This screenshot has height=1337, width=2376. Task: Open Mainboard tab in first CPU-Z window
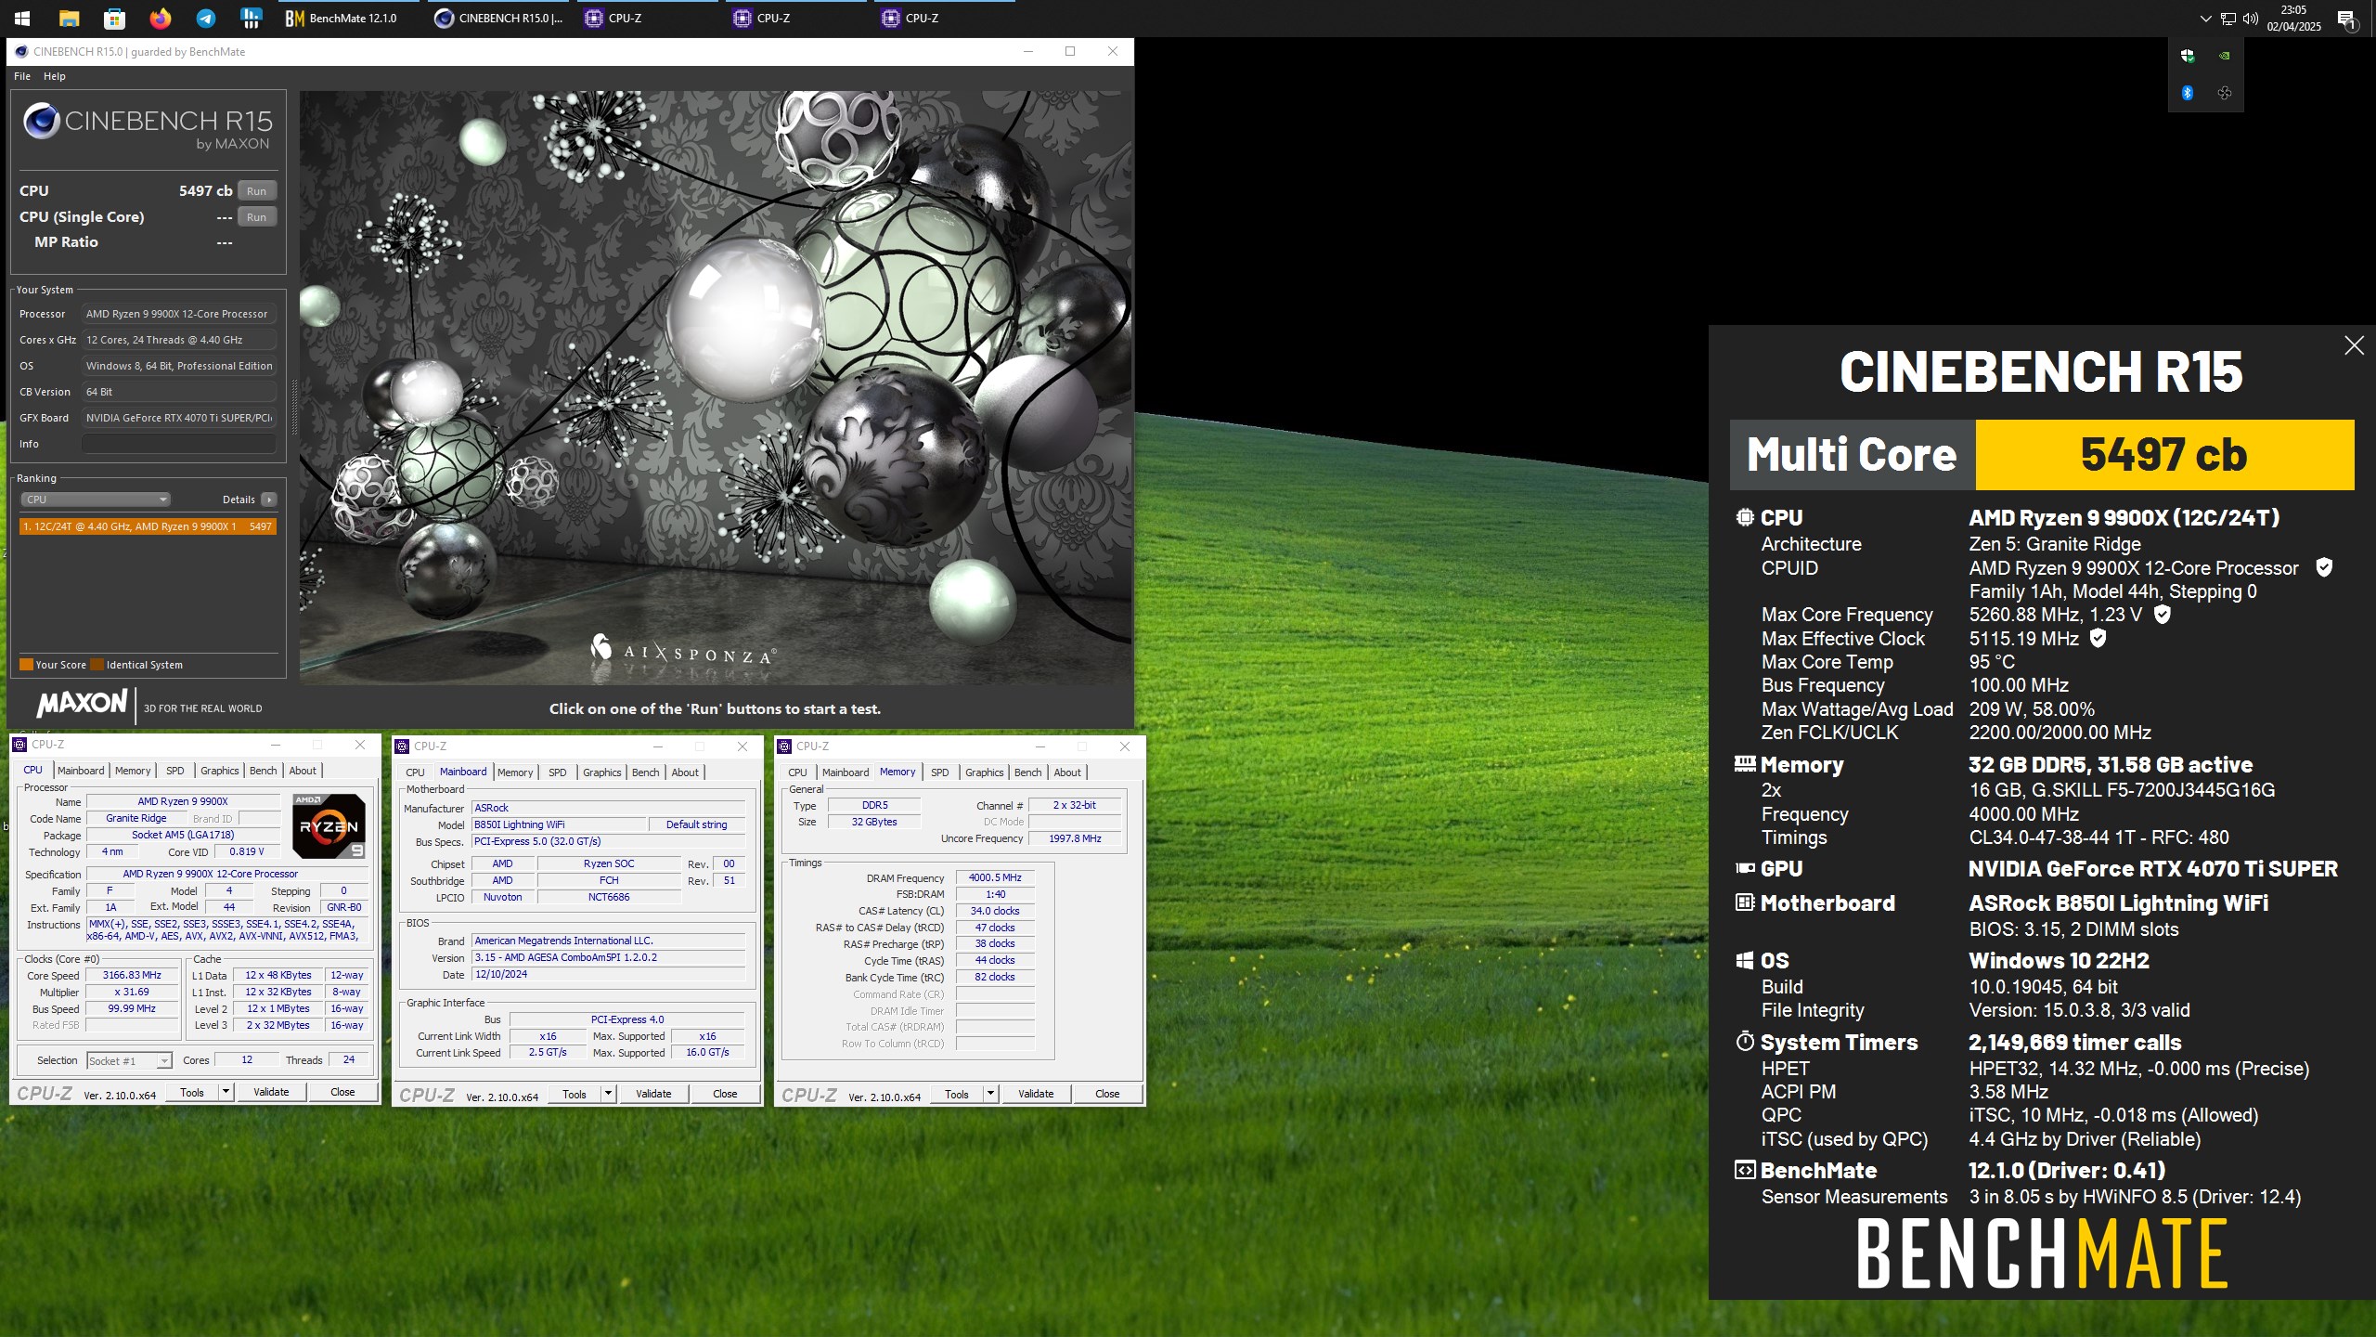pos(81,771)
